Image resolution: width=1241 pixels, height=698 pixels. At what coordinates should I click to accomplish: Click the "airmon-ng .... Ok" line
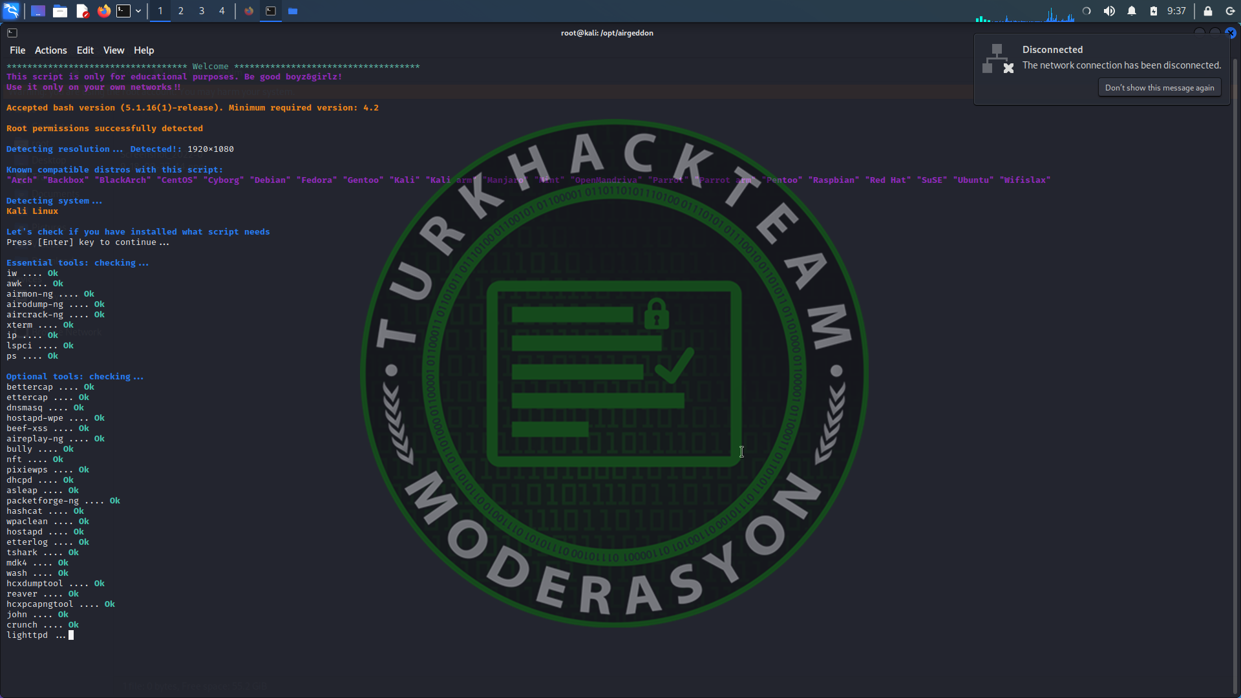(x=50, y=294)
